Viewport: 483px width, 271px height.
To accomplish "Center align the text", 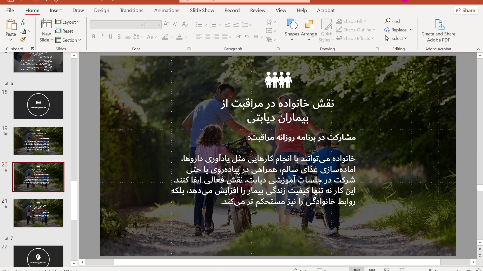I will [x=208, y=37].
